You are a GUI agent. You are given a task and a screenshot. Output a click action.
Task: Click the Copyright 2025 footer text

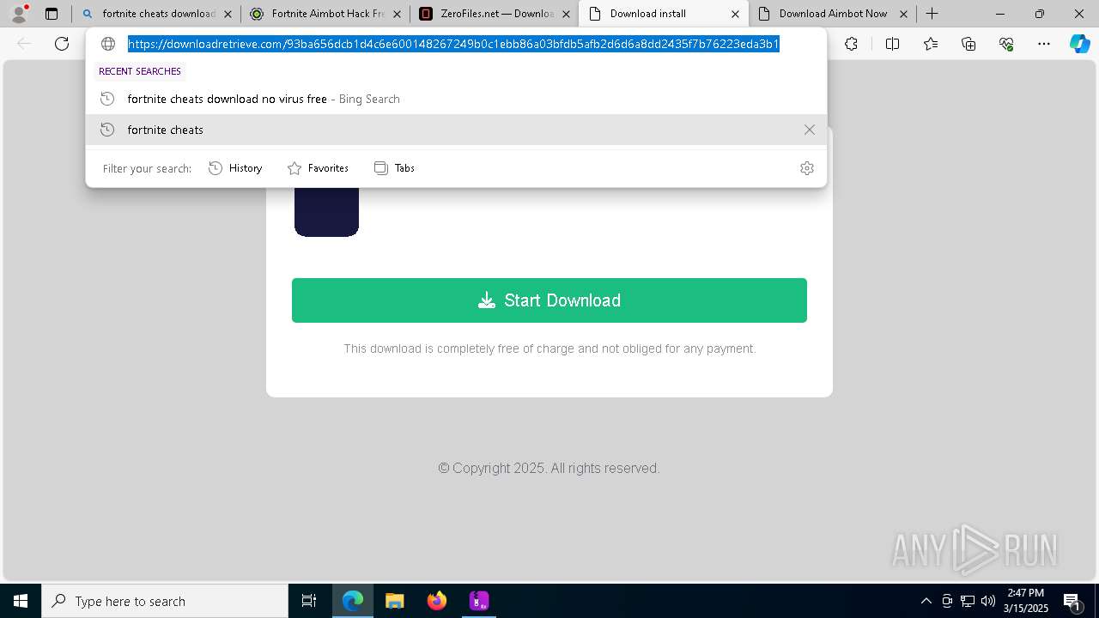coord(549,468)
